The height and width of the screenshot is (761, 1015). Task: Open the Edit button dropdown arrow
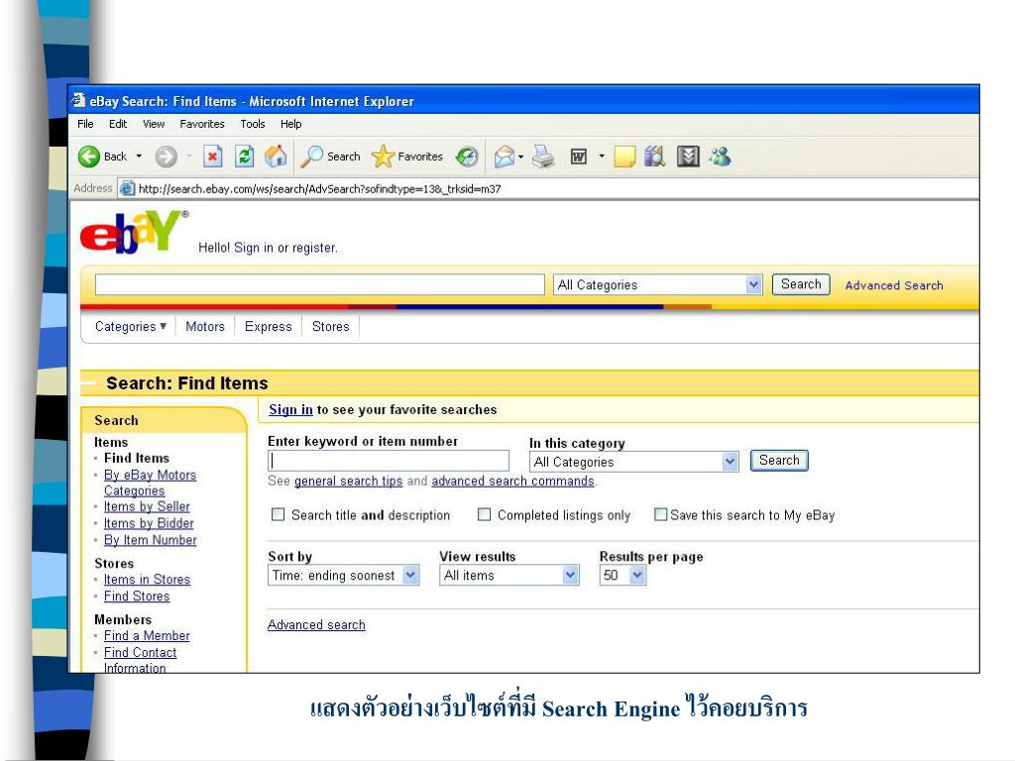pos(602,156)
